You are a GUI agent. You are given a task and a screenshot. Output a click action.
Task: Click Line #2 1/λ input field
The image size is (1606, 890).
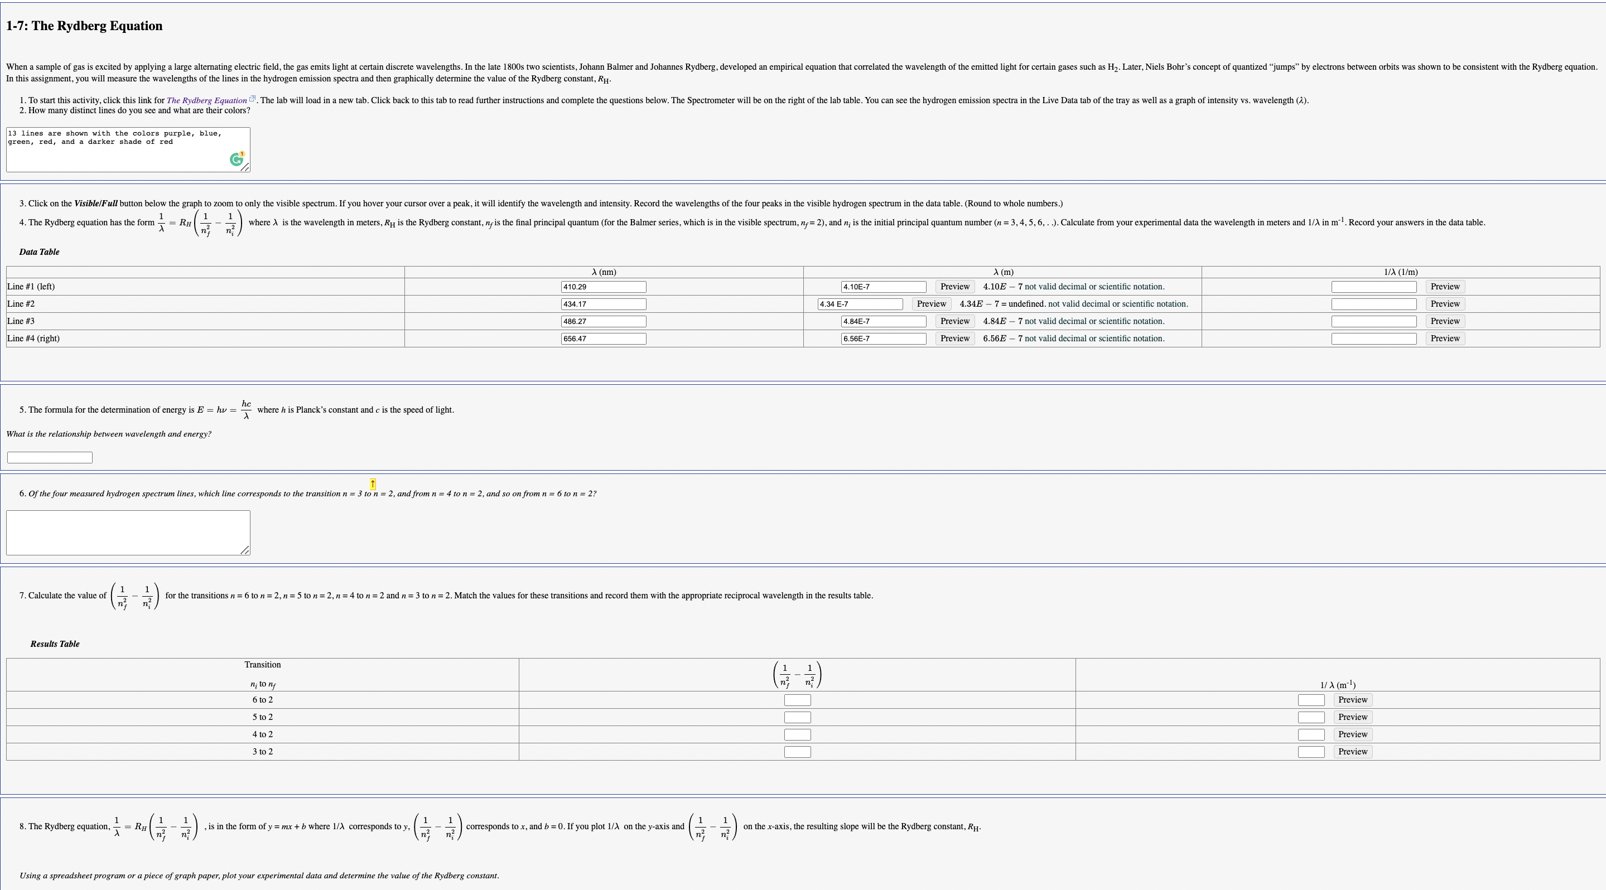1374,304
